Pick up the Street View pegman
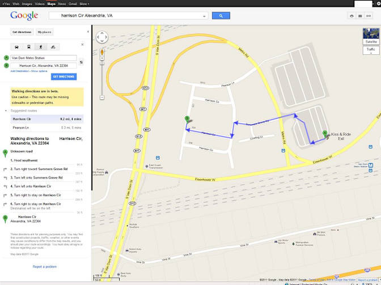This screenshot has height=285, width=381. pos(102,52)
